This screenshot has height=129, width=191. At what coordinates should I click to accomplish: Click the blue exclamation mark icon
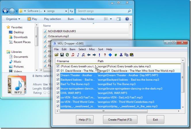coord(99,55)
